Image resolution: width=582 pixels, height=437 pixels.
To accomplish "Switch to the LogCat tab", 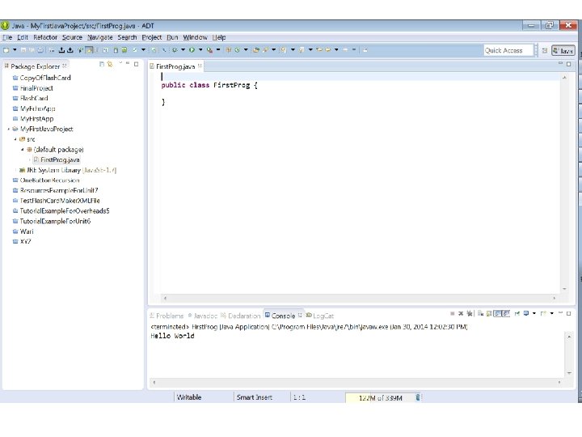I will 320,316.
